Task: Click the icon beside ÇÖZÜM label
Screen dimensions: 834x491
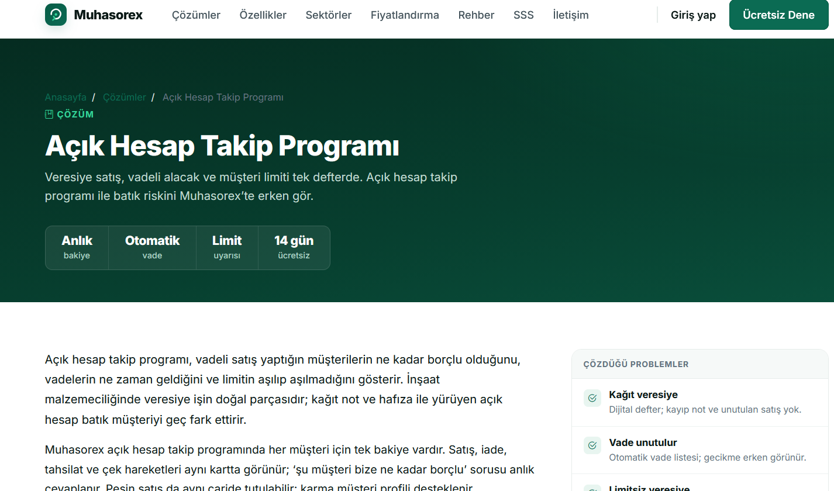Action: pyautogui.click(x=49, y=115)
